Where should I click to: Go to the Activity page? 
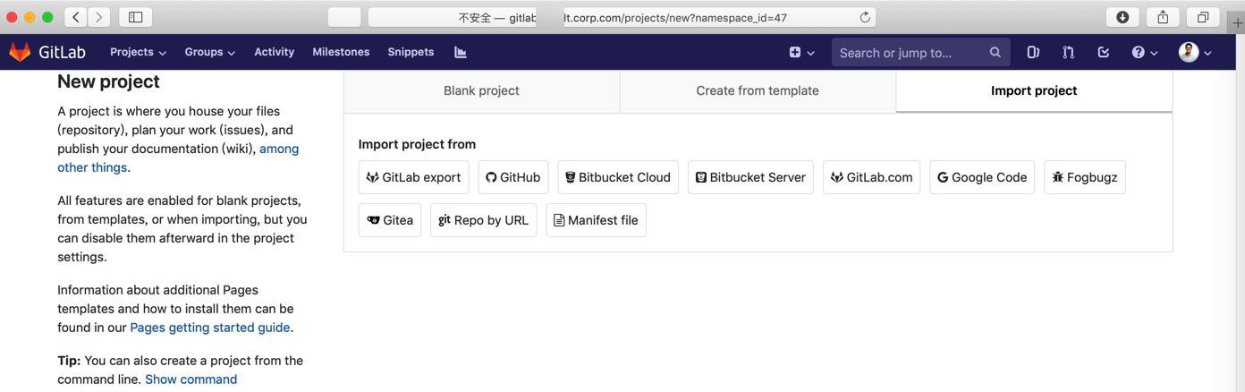point(274,52)
